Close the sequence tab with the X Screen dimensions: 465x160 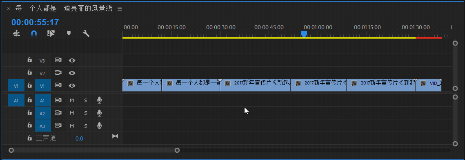click(x=9, y=9)
